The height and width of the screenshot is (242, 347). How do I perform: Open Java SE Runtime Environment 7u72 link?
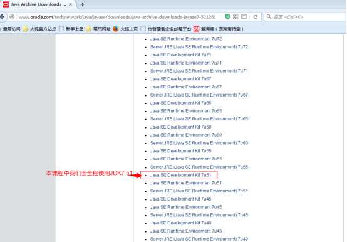coord(186,39)
